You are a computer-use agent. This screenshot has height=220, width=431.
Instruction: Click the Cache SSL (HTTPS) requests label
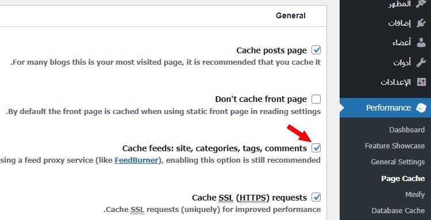point(249,198)
